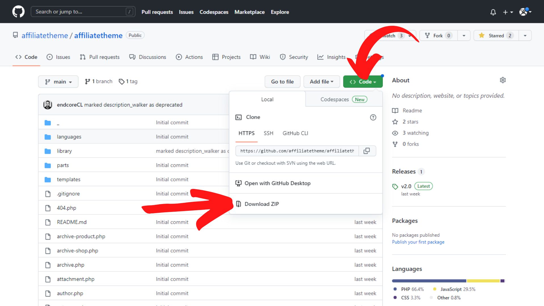
Task: Star toggle: click the Starred button
Action: pos(496,35)
